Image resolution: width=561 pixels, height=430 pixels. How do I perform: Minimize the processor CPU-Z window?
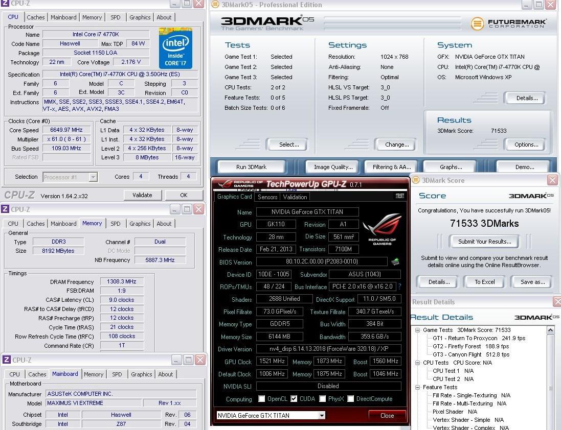pyautogui.click(x=174, y=4)
